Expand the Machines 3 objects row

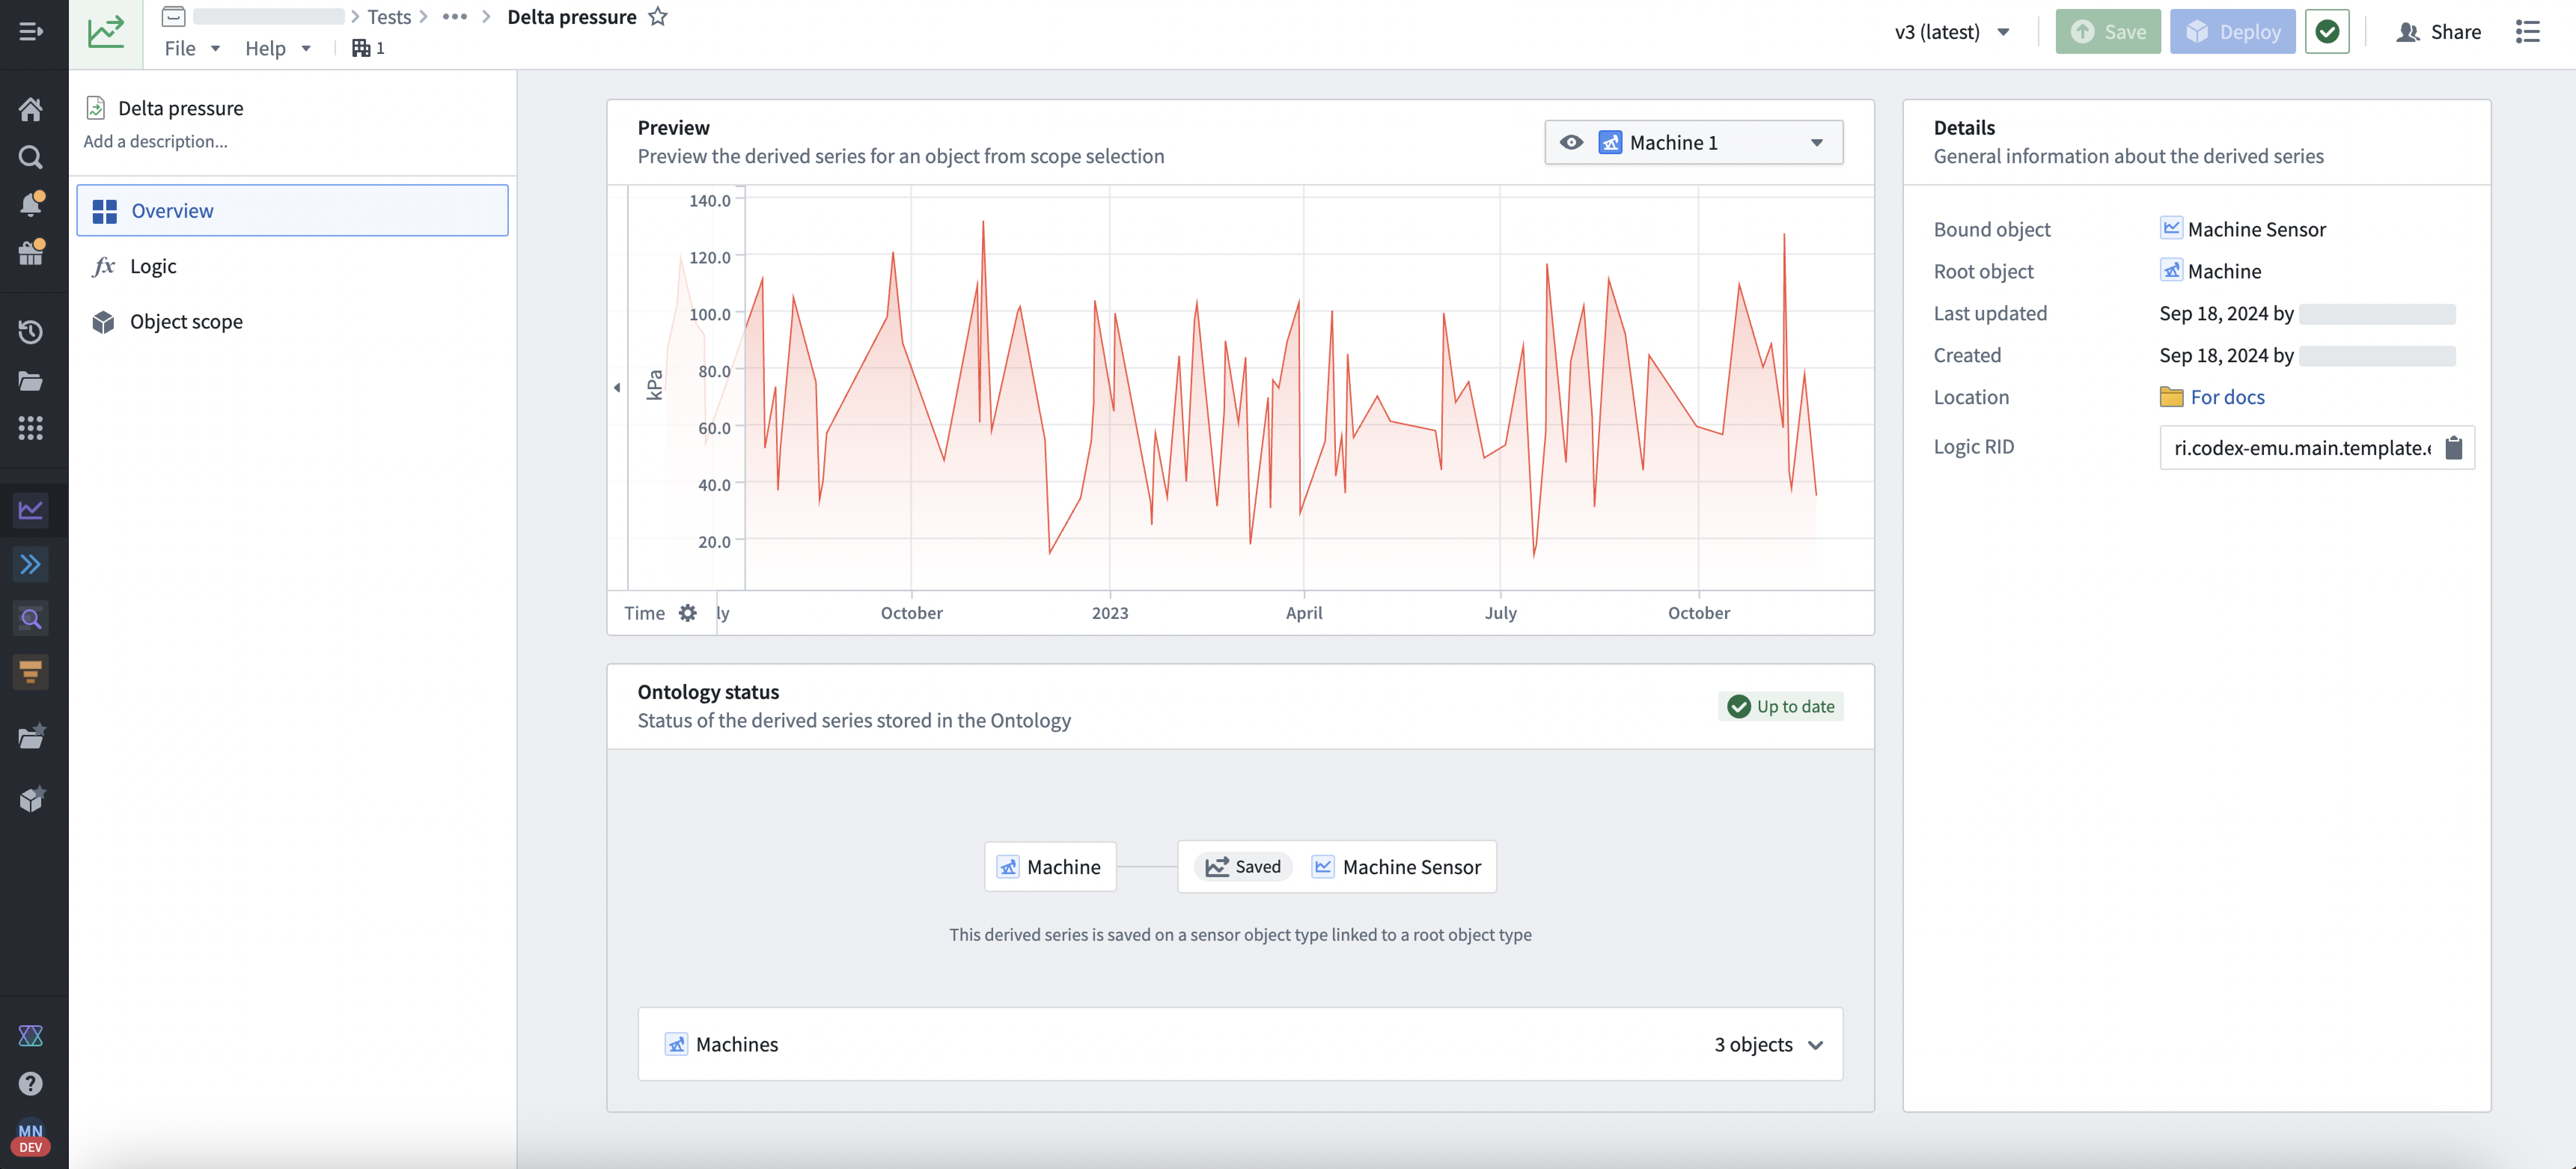pyautogui.click(x=1240, y=1044)
